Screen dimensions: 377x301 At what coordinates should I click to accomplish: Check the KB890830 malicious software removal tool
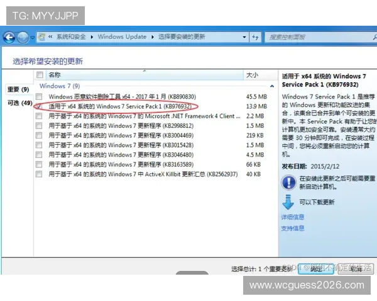(x=39, y=97)
